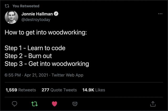Visit the @destroytoday handle
Viewport: 168px width, 111px height.
[36, 19]
